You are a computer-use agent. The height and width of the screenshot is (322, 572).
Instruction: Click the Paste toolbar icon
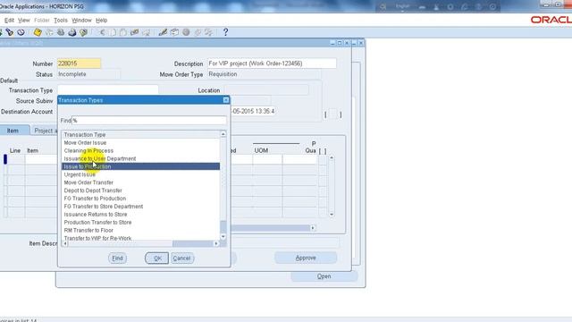[123, 32]
